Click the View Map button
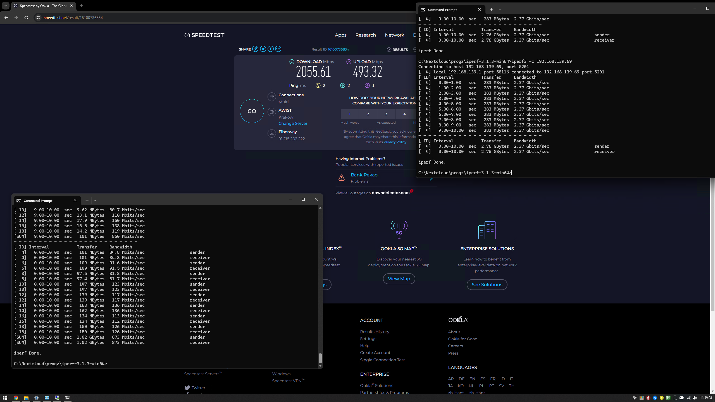The image size is (715, 402). 399,279
